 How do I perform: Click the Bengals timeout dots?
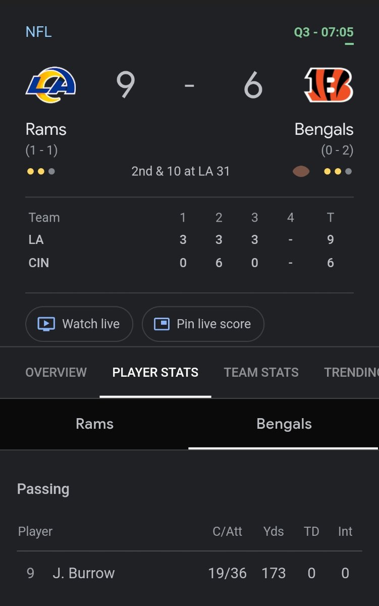coord(338,171)
